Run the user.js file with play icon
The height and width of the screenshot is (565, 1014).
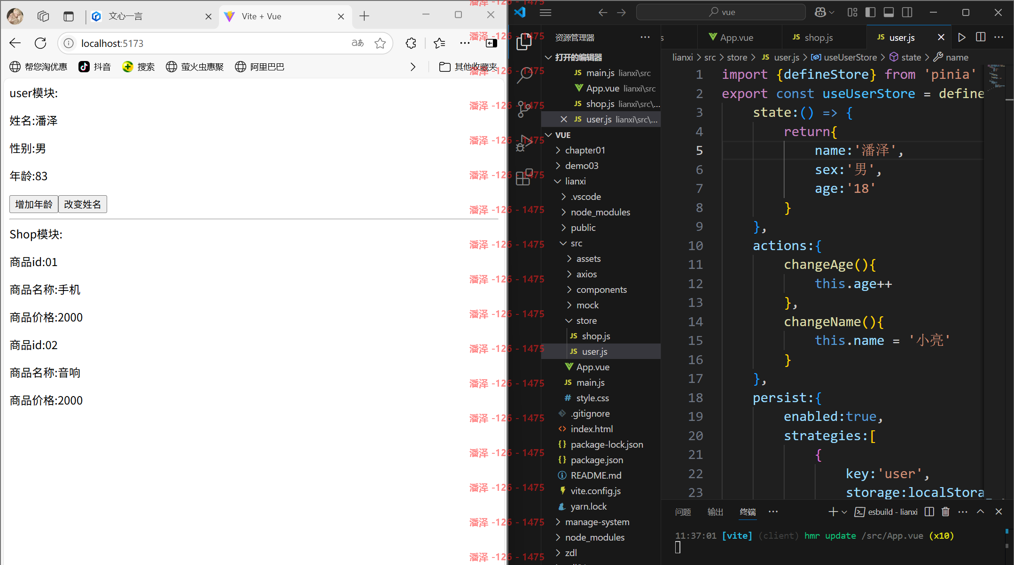[962, 37]
